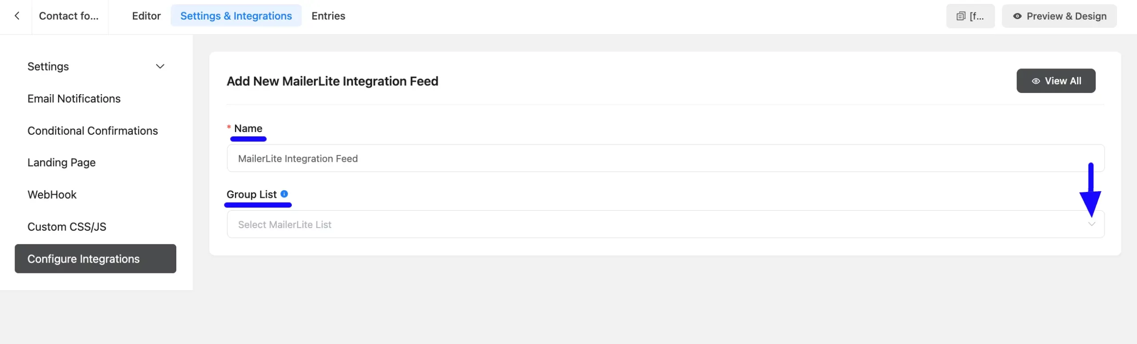
Task: Select Configure Integrations in sidebar
Action: coord(95,259)
